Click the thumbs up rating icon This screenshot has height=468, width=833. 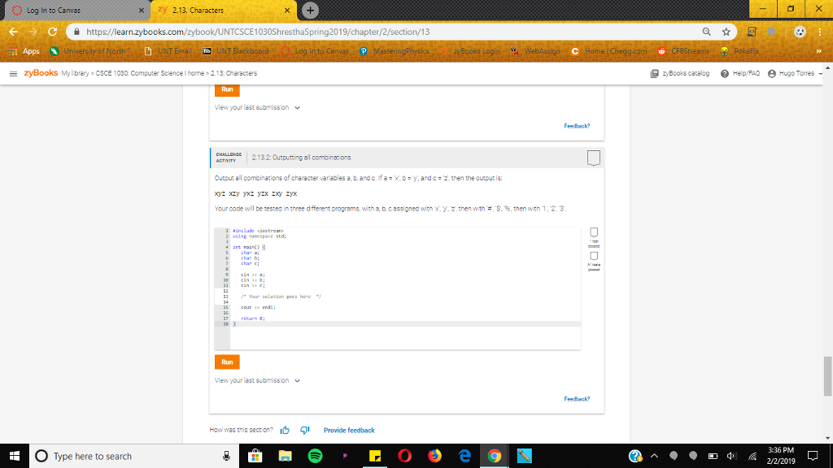pyautogui.click(x=285, y=431)
